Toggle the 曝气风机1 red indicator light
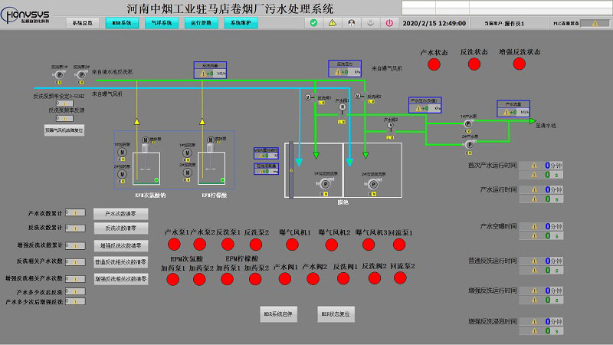 coord(292,245)
